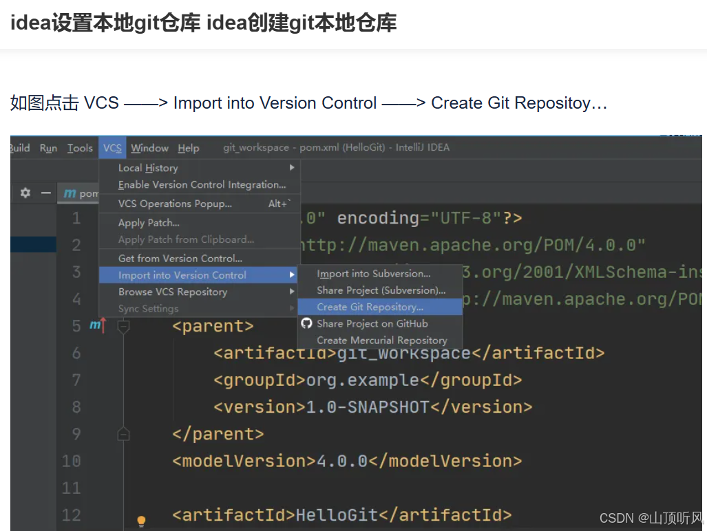Expand the Local History submenu arrow

point(292,168)
